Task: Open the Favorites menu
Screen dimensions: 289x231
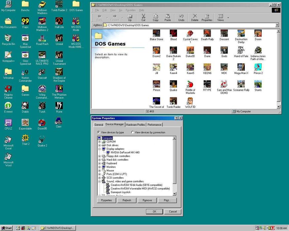Action: point(130,10)
